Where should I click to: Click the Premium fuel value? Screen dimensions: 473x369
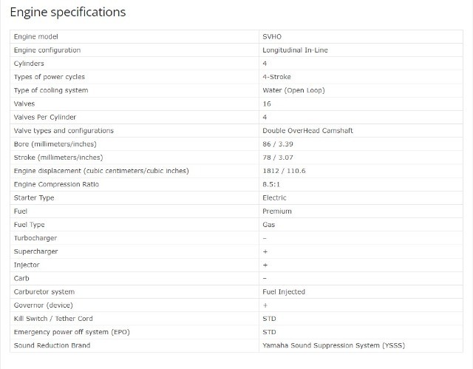(277, 211)
